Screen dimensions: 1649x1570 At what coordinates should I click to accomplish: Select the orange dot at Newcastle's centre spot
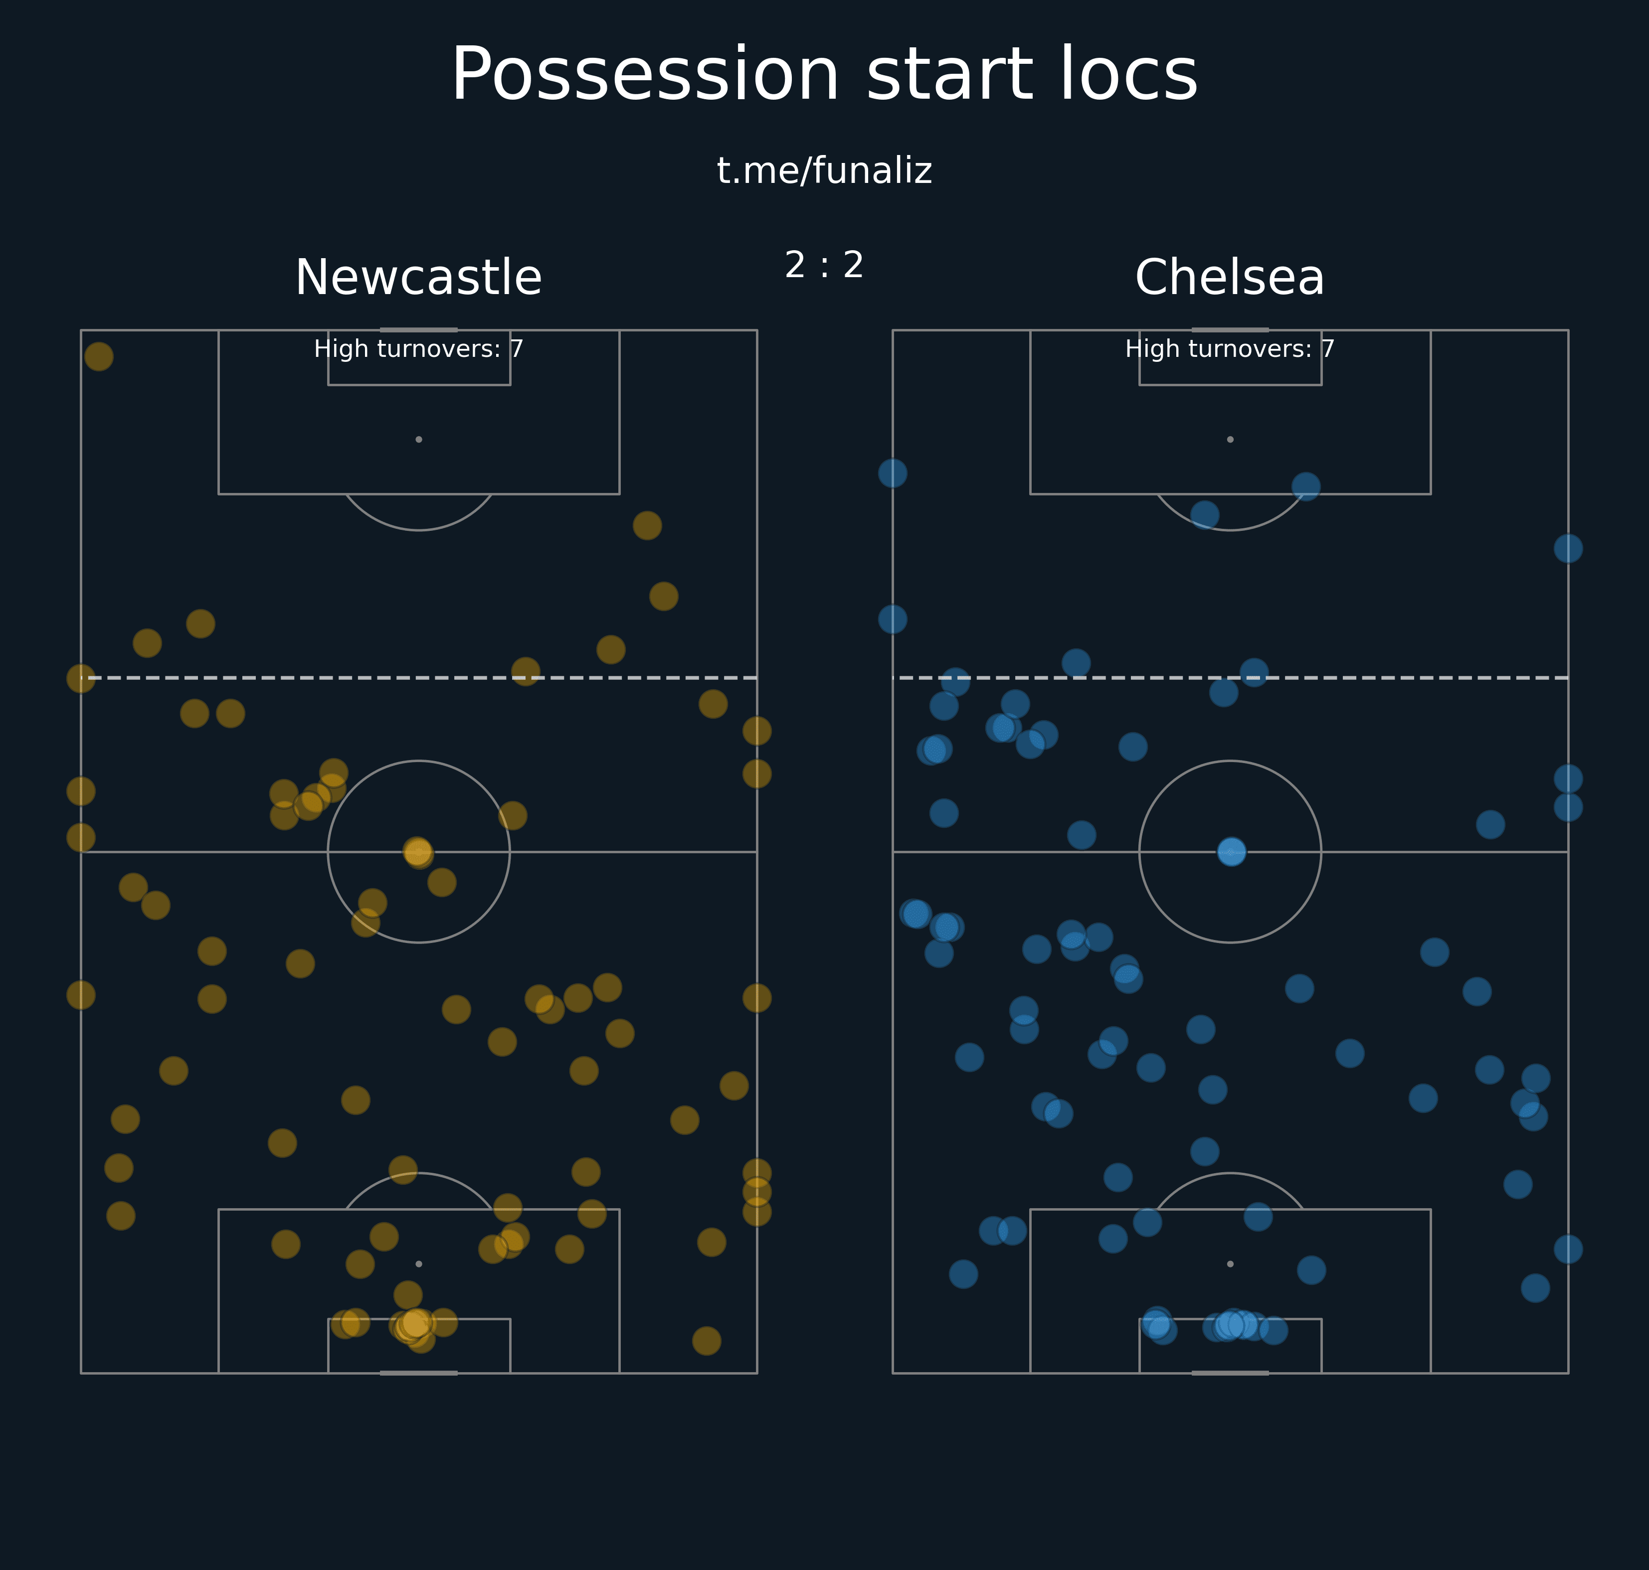coord(418,853)
